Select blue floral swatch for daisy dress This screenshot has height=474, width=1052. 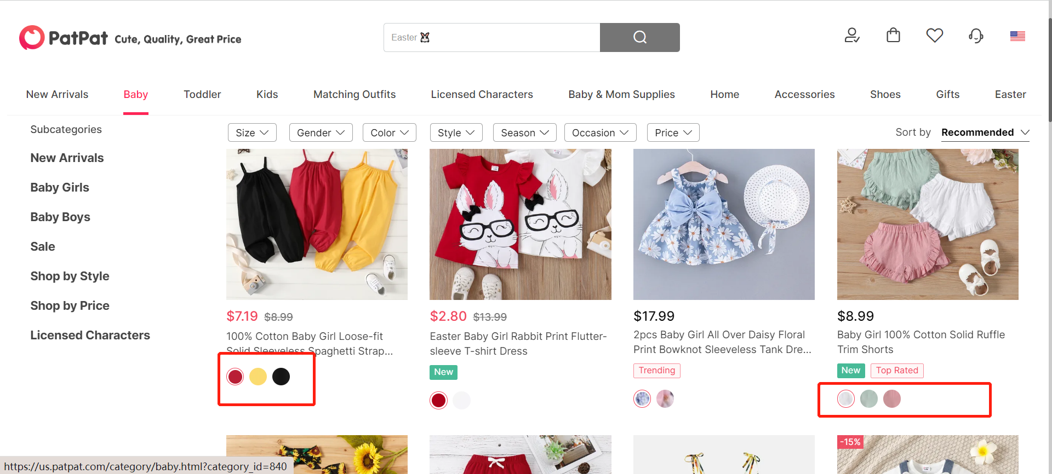(642, 398)
